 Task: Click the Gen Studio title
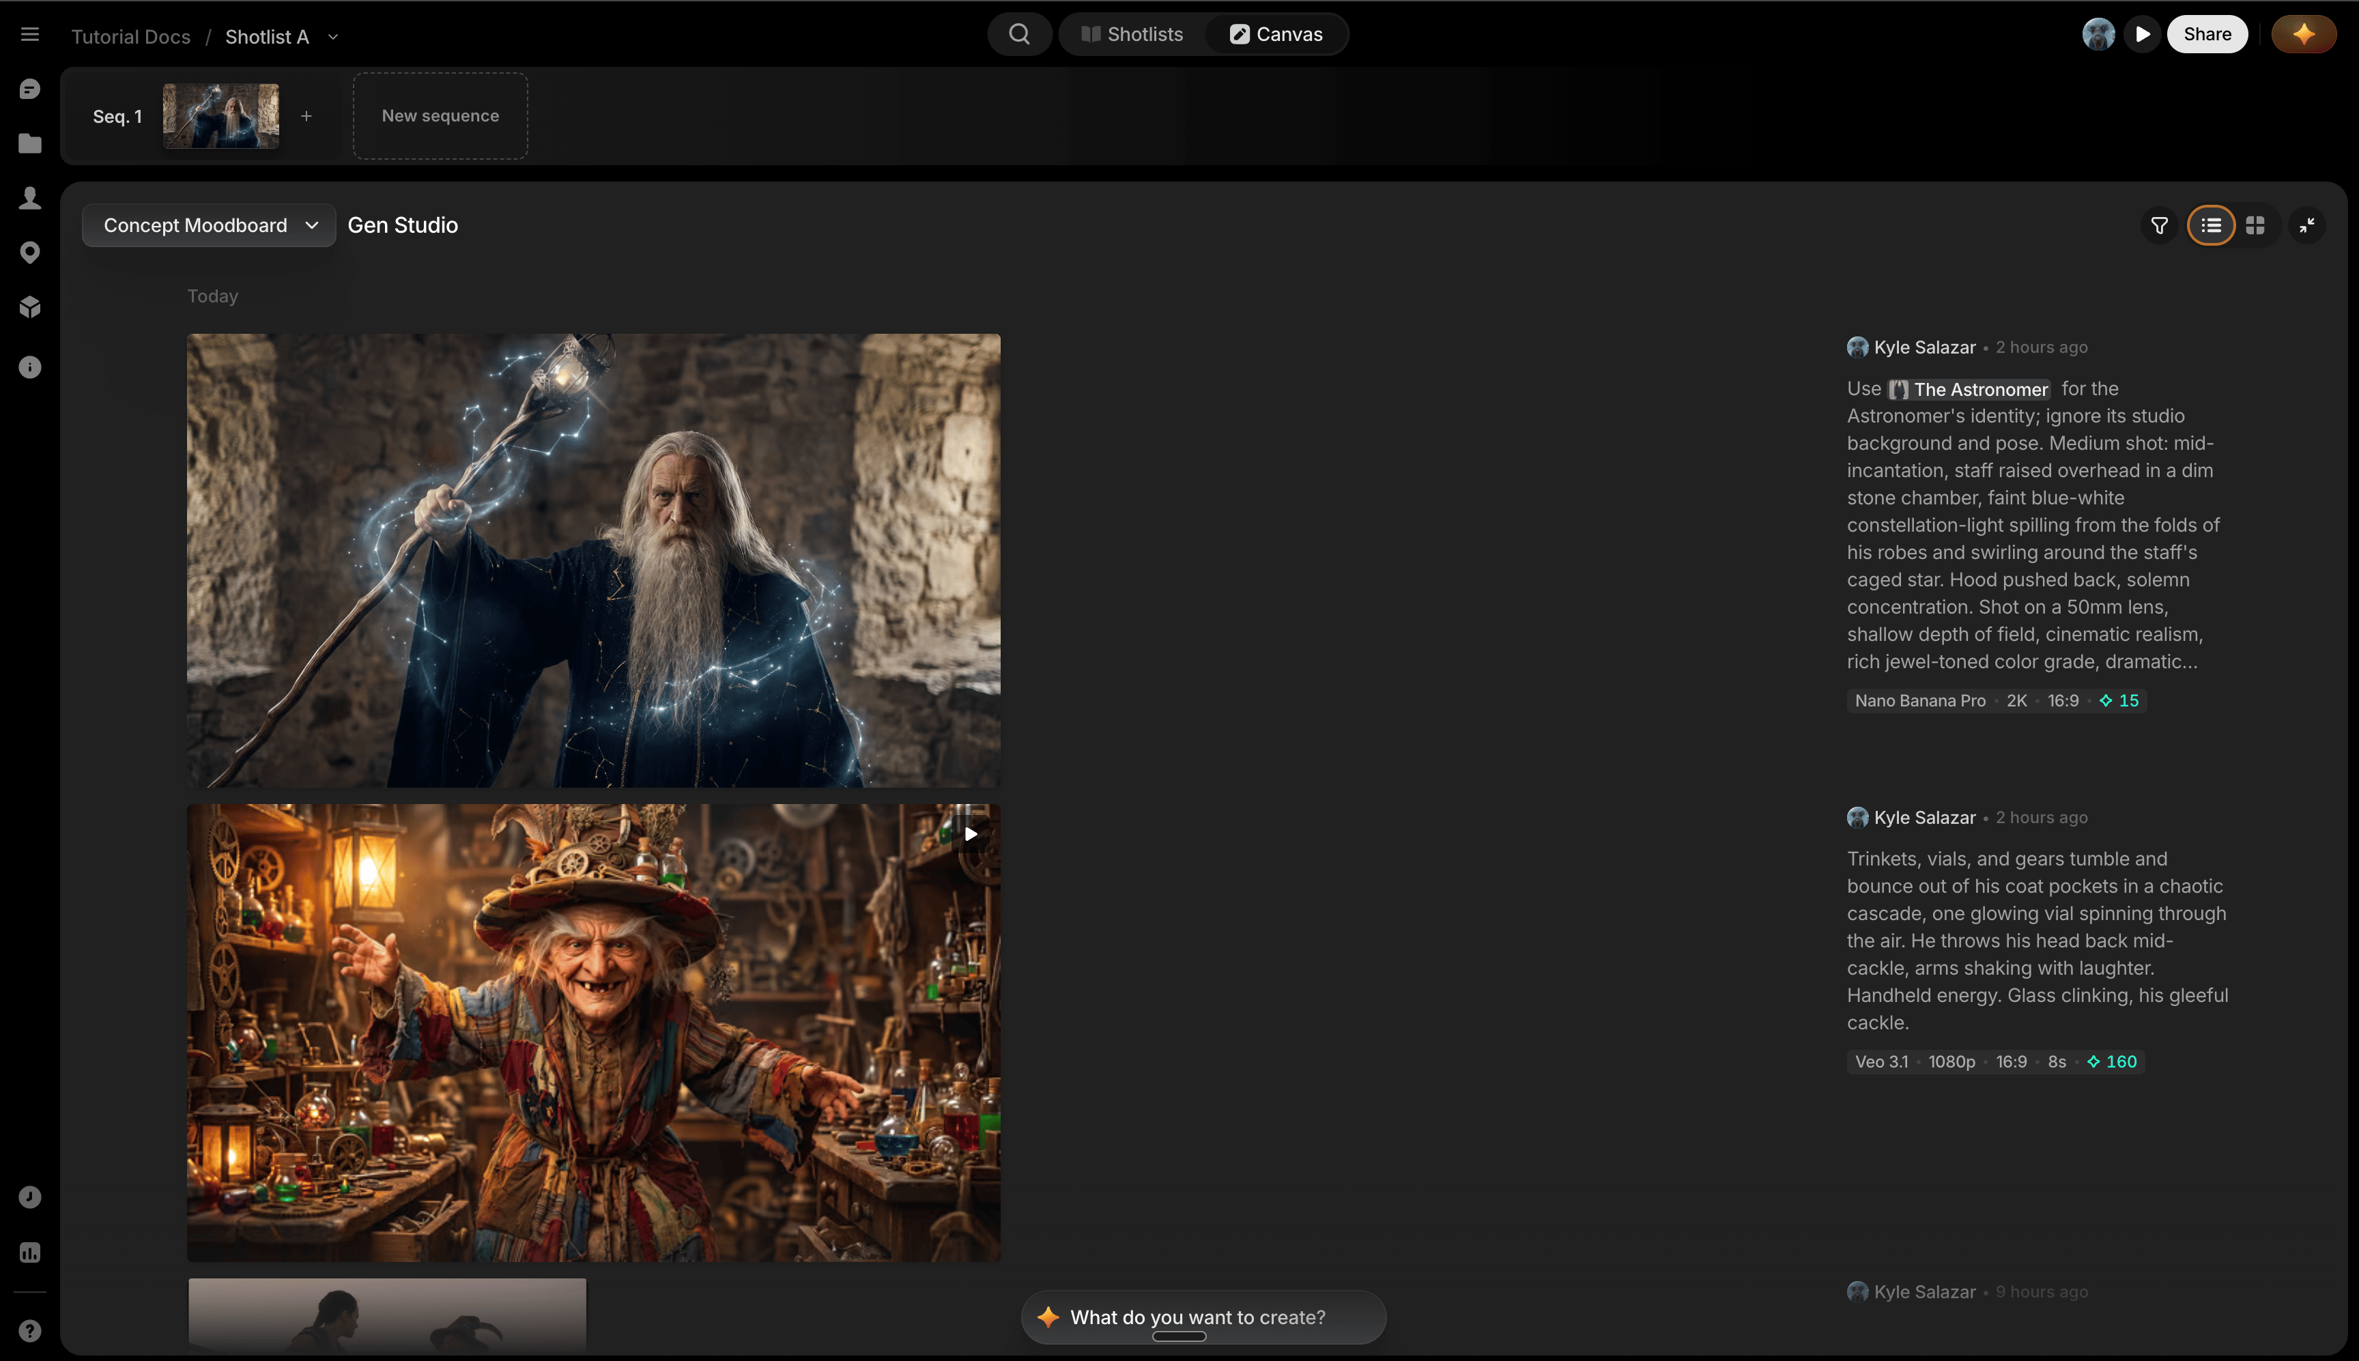coord(403,225)
